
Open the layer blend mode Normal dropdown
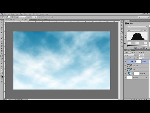click(x=129, y=55)
